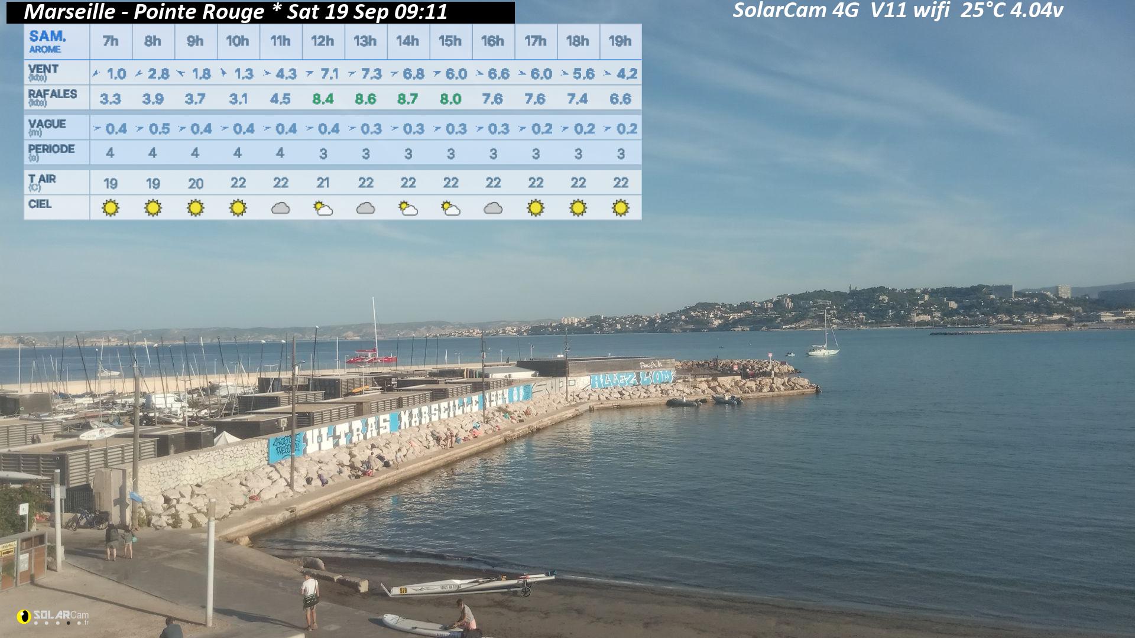Click the partly cloudy icon at 12h
Viewport: 1135px width, 638px height.
pos(323,208)
